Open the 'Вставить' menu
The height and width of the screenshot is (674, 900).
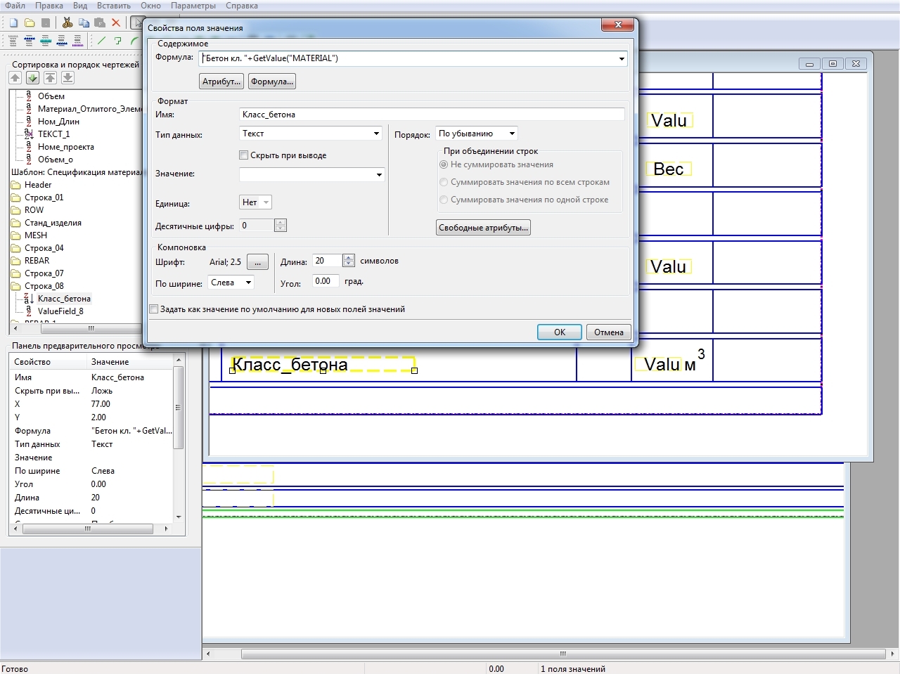pos(113,6)
